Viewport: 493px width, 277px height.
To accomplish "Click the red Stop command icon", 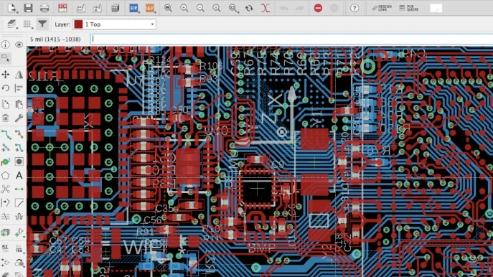I will (x=318, y=8).
